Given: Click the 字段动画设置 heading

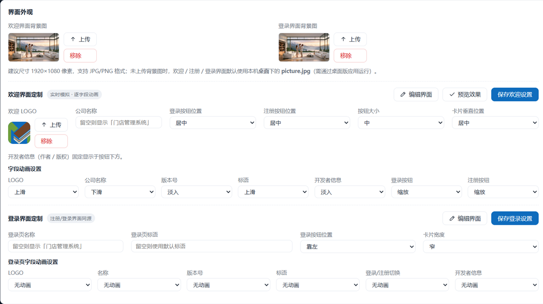Looking at the screenshot, I should click(x=25, y=169).
